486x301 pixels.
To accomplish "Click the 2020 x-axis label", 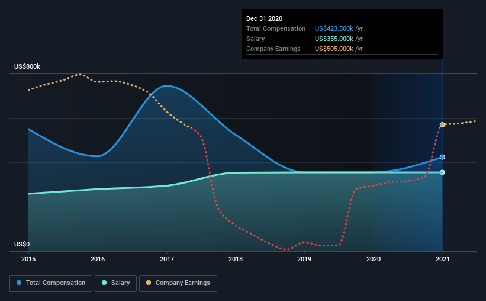I will [x=374, y=259].
